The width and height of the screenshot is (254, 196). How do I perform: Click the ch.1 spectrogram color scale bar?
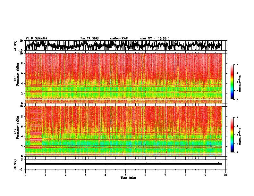(x=232, y=82)
